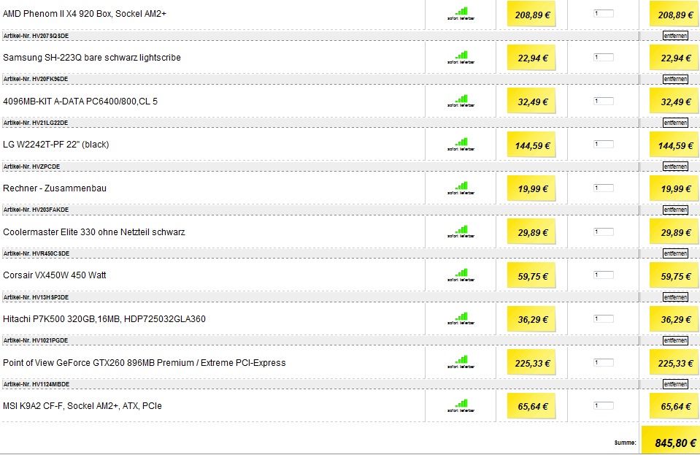
Task: Click entfernen beside Artikel-Nr. HV1124MBDE
Action: tap(675, 384)
